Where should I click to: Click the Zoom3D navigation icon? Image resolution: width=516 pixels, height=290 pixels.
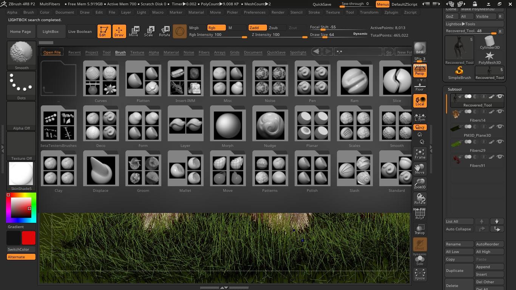(420, 184)
